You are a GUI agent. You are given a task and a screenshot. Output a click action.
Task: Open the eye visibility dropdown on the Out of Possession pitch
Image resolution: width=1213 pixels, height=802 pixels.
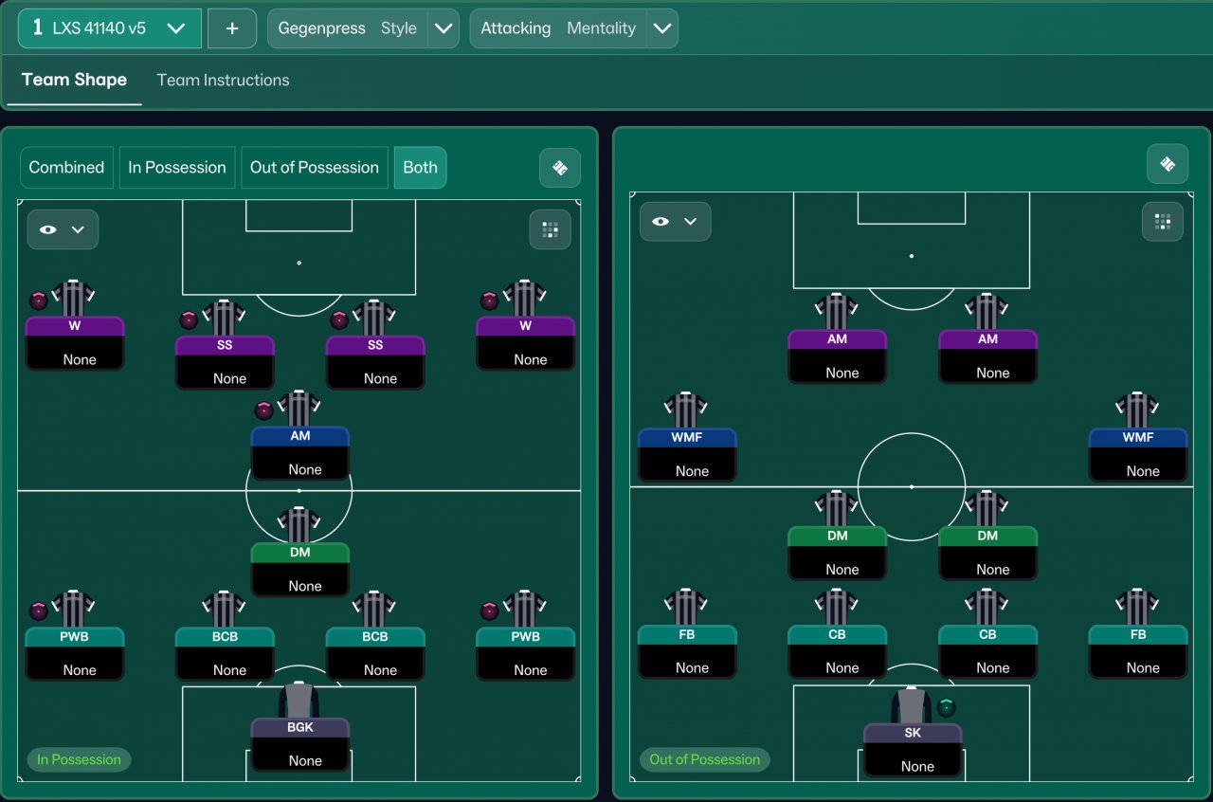click(675, 222)
